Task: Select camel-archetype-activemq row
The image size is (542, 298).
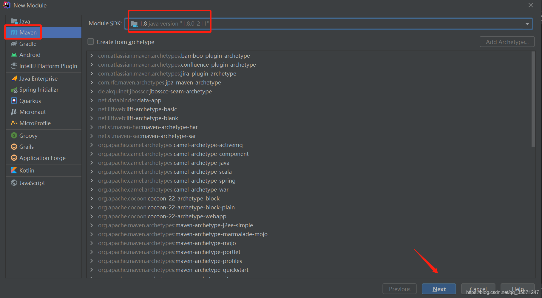Action: 309,145
